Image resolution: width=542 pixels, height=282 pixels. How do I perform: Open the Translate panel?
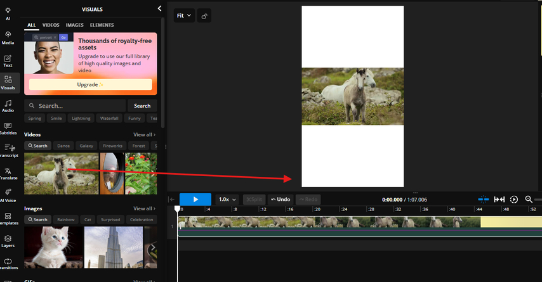click(8, 174)
